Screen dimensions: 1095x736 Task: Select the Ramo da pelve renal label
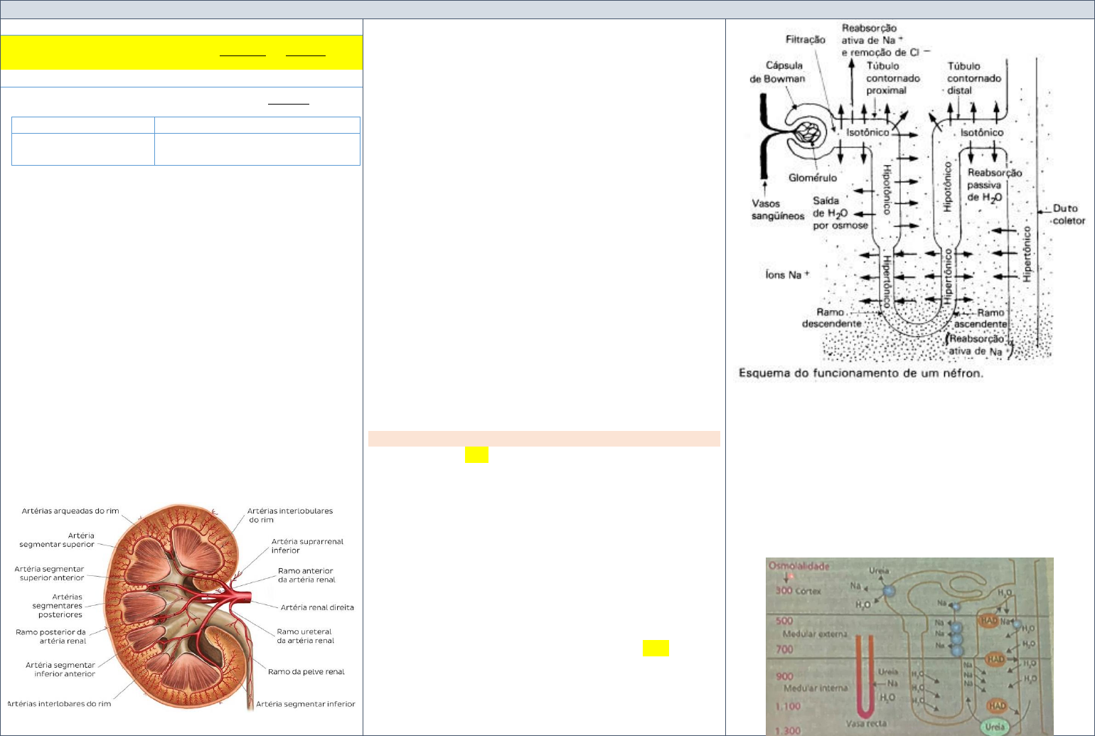coord(306,671)
